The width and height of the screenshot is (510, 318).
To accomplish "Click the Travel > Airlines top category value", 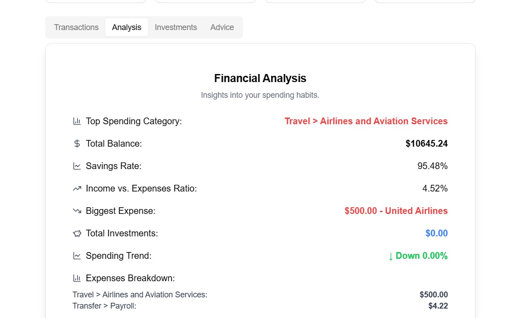I will pos(366,121).
